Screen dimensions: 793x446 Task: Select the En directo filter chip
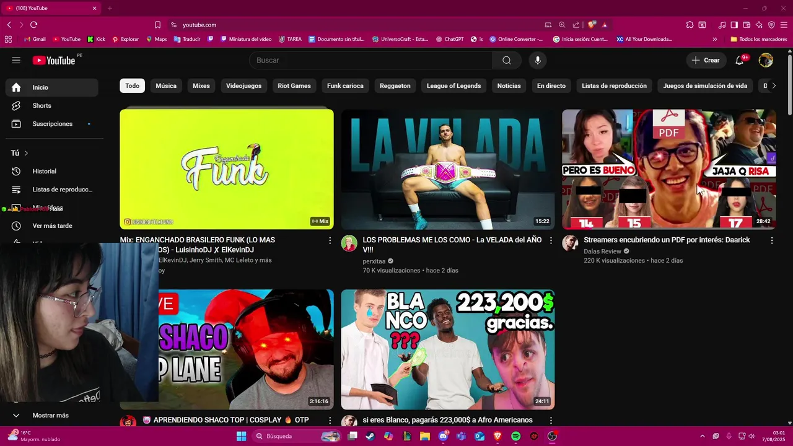coord(551,86)
